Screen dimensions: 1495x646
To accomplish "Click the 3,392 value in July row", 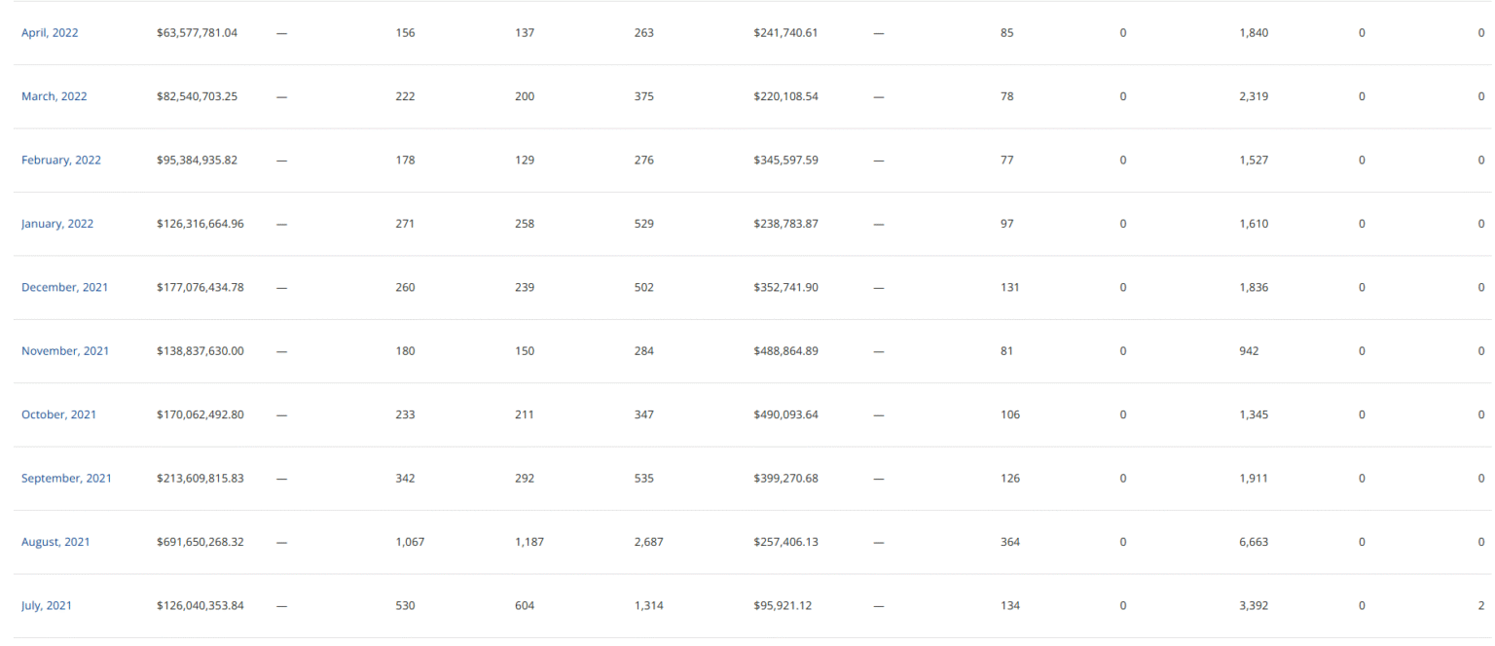I will pos(1254,606).
